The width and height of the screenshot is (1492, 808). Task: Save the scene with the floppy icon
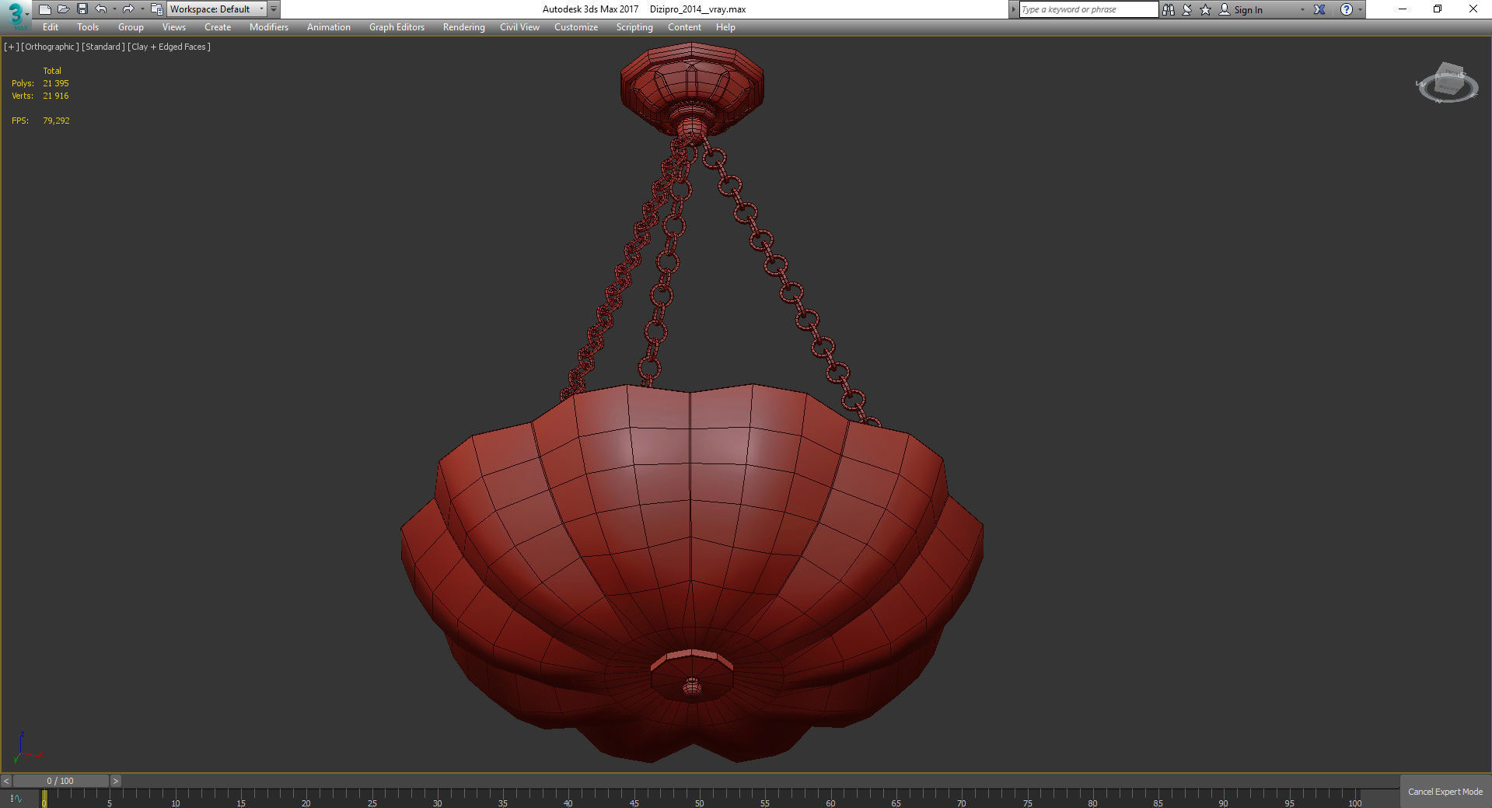click(82, 9)
